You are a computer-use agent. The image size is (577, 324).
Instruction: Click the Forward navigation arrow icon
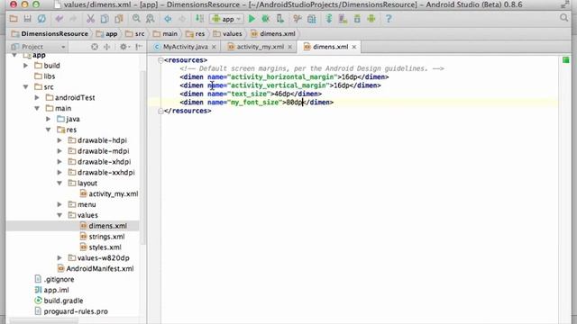click(x=182, y=19)
